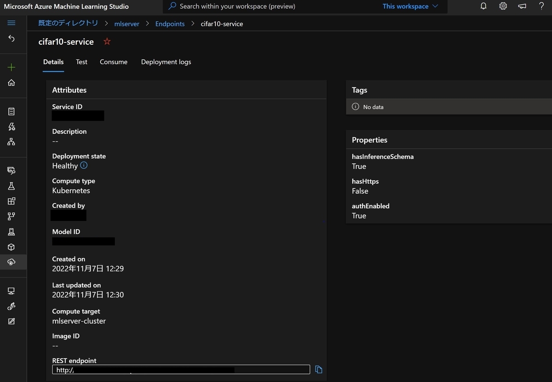Image resolution: width=552 pixels, height=382 pixels.
Task: Switch to the Details tab
Action: coord(53,62)
